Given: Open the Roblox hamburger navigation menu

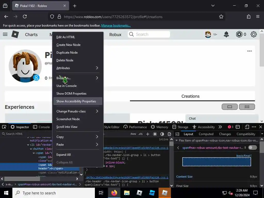Looking at the screenshot, I should point(5,34).
